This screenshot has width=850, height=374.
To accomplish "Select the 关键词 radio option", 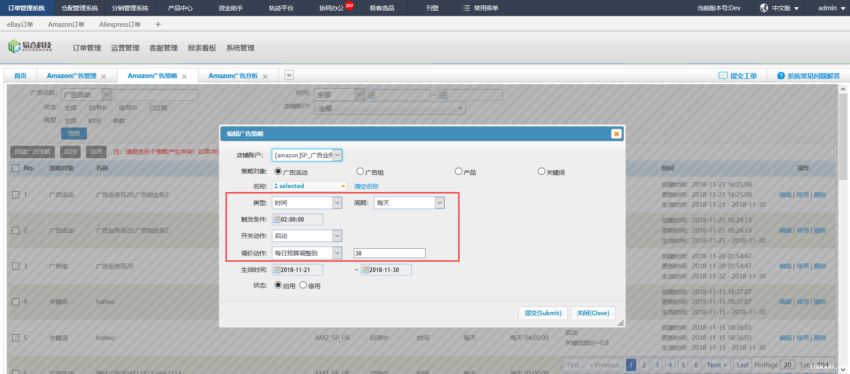I will point(541,172).
